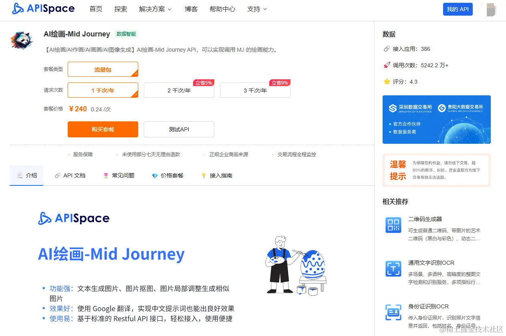Image resolution: width=506 pixels, height=336 pixels.
Task: Click the data exchange partner banner
Action: click(437, 119)
